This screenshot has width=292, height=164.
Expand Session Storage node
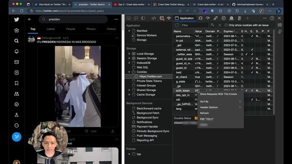[x=129, y=58]
